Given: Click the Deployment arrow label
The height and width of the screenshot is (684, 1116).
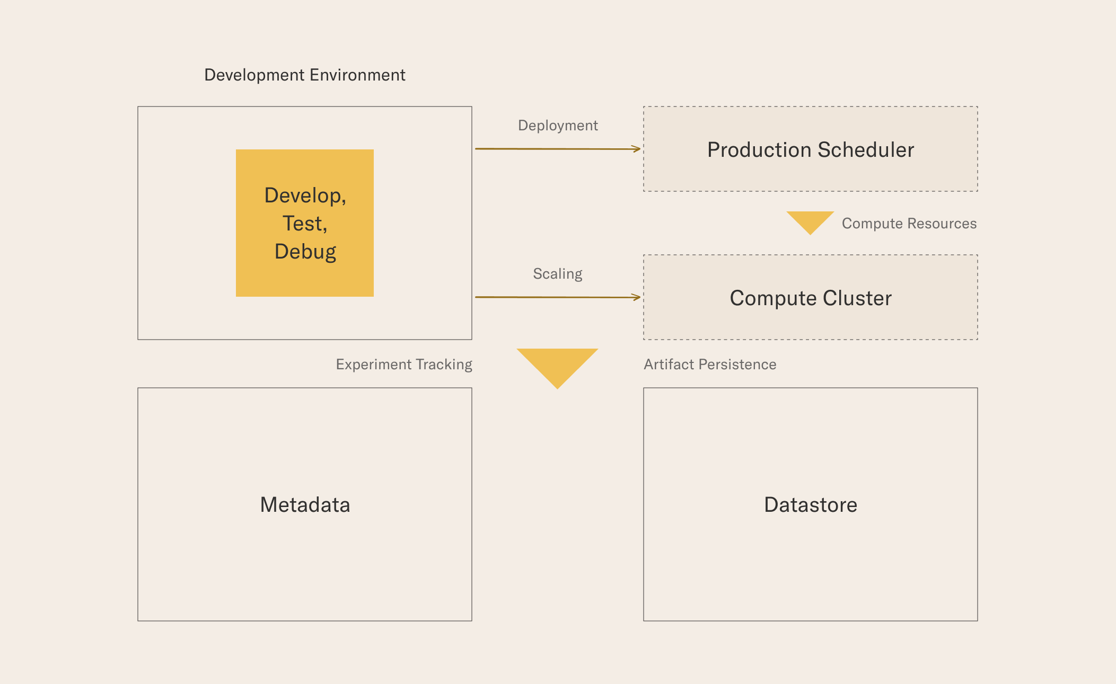Looking at the screenshot, I should click(558, 126).
